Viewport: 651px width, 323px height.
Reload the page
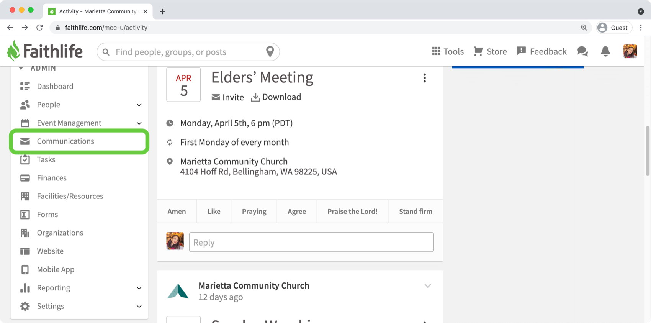(39, 28)
